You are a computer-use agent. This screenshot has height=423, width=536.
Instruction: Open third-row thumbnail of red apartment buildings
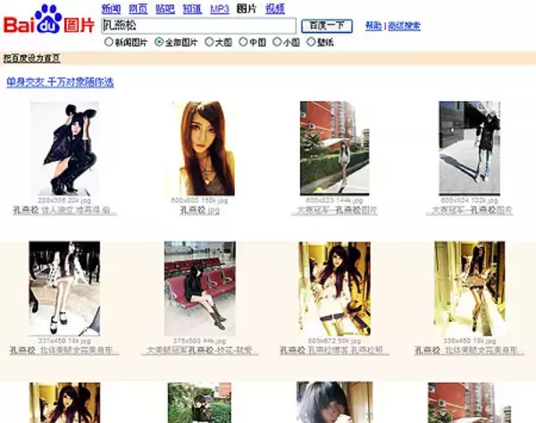(x=470, y=402)
